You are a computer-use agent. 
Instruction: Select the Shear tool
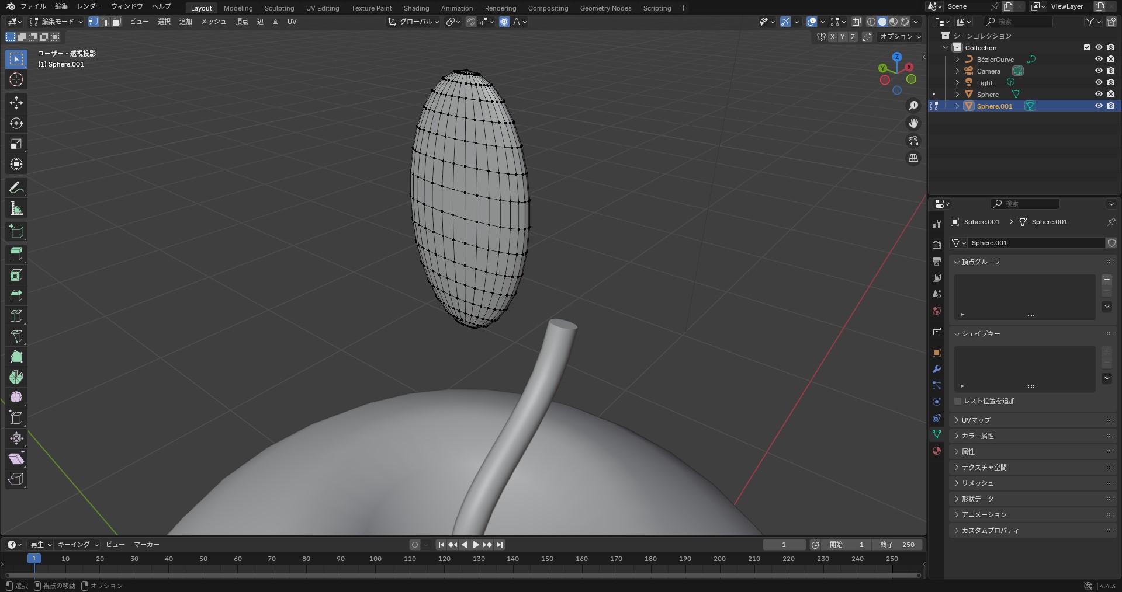16,459
